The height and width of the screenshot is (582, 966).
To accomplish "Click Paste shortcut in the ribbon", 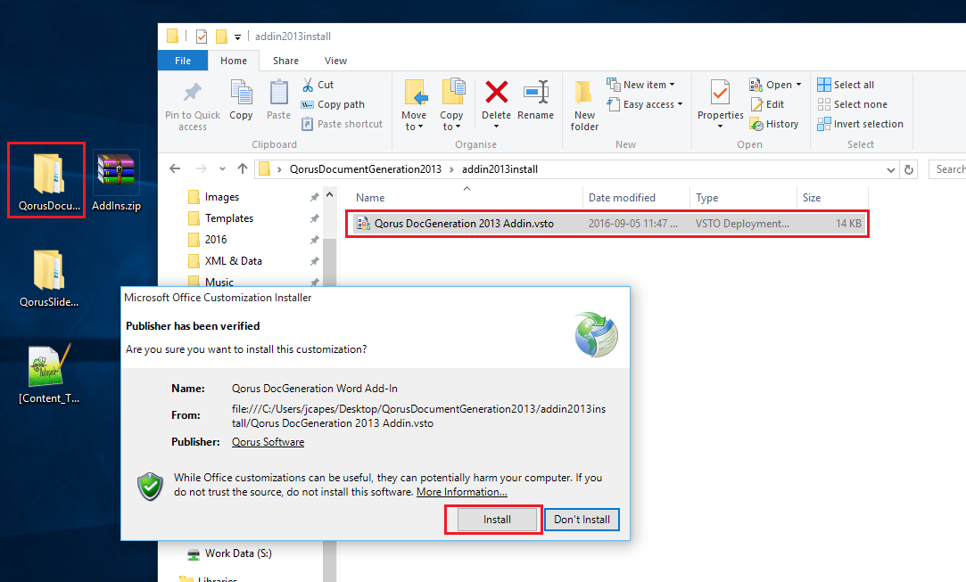I will point(342,125).
